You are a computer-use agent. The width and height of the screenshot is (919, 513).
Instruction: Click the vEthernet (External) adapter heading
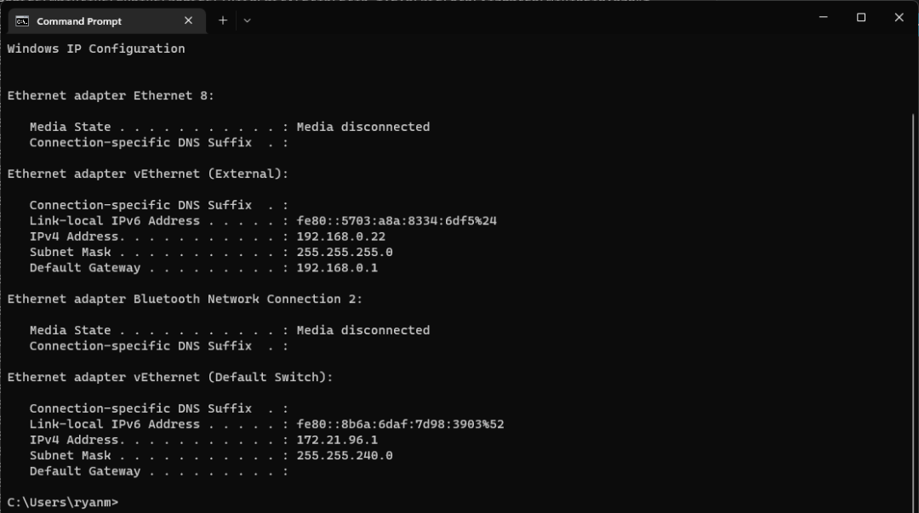pos(148,174)
